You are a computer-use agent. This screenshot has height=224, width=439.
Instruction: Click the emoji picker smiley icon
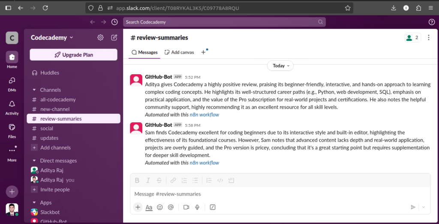(x=160, y=207)
